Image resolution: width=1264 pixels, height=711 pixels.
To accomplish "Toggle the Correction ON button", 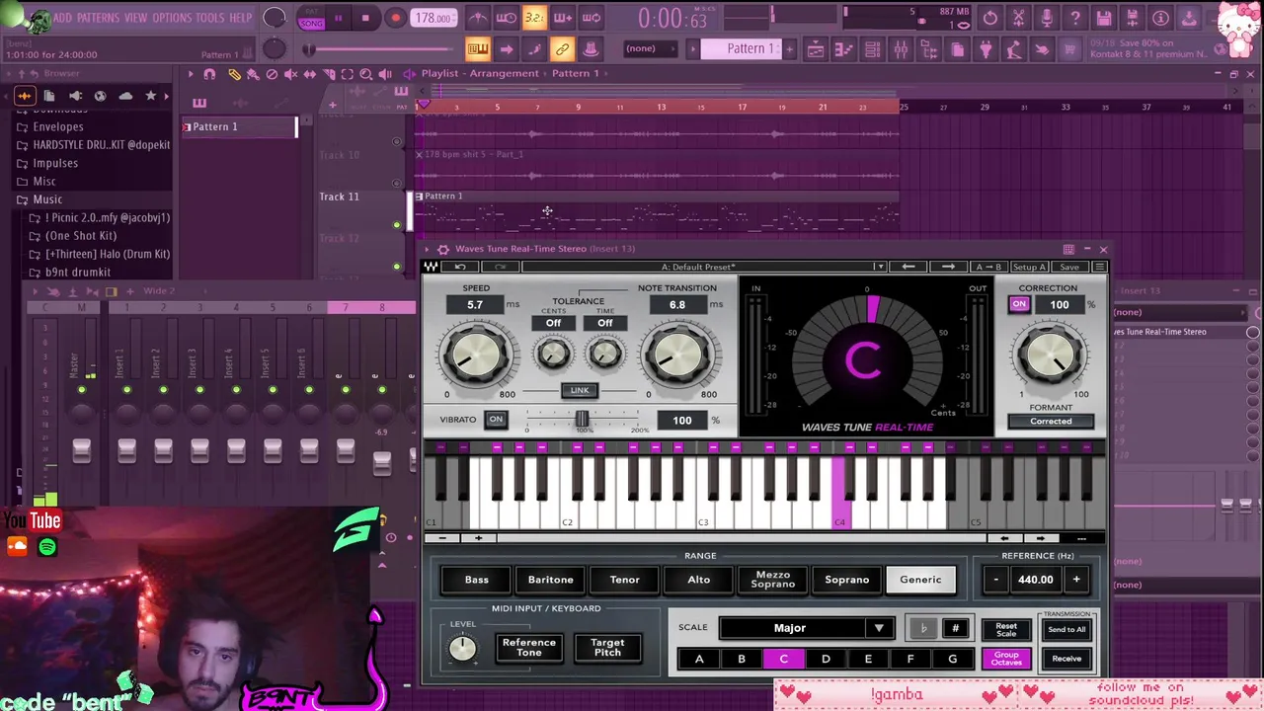I will point(1019,305).
